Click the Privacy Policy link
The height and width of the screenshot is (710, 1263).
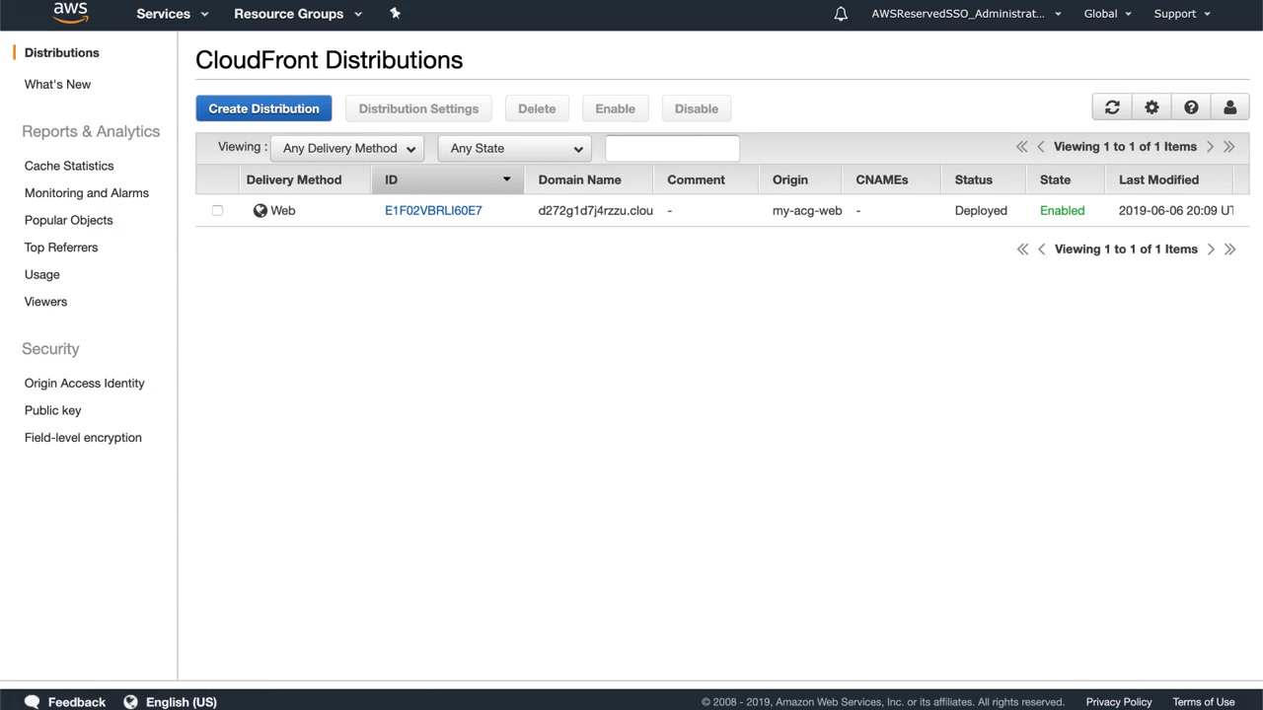coord(1119,702)
